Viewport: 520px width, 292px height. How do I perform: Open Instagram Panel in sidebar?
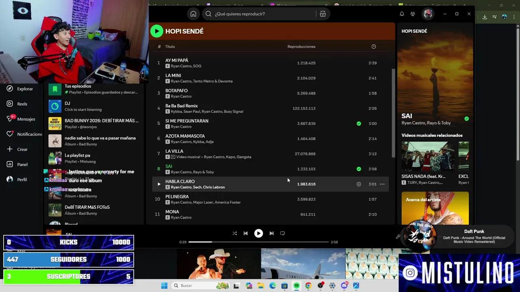tap(17, 164)
